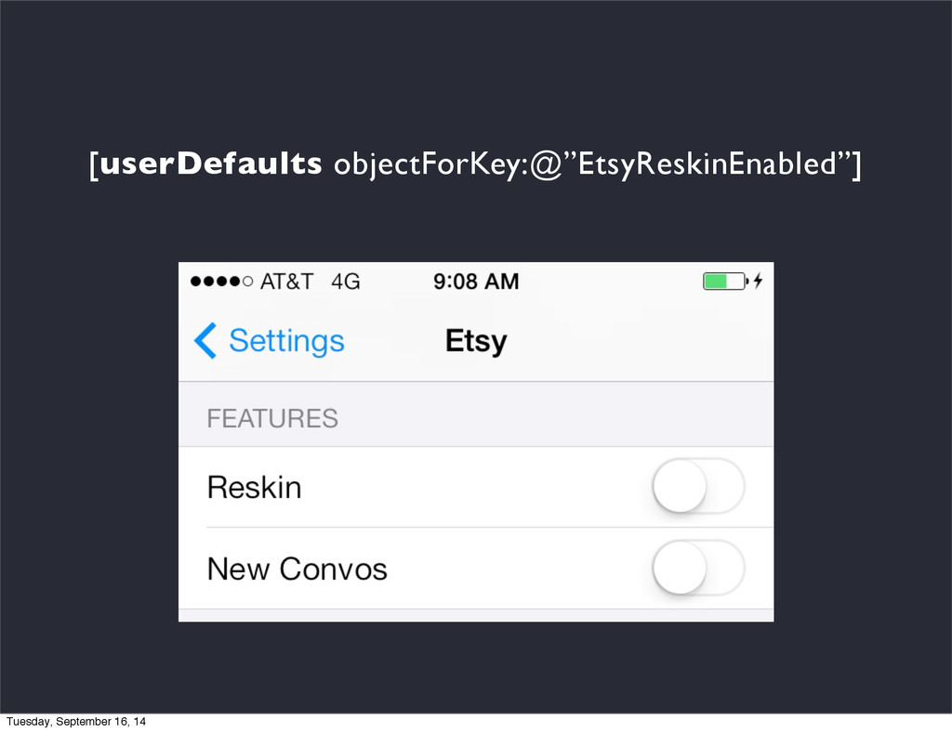
Task: Select the Reskin row label
Action: click(x=254, y=487)
